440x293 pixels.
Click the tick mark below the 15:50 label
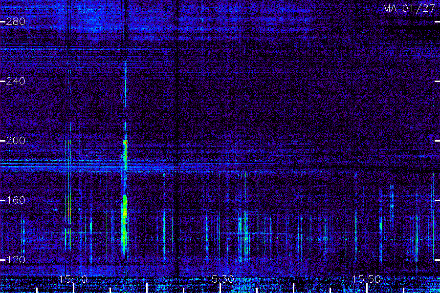click(367, 288)
